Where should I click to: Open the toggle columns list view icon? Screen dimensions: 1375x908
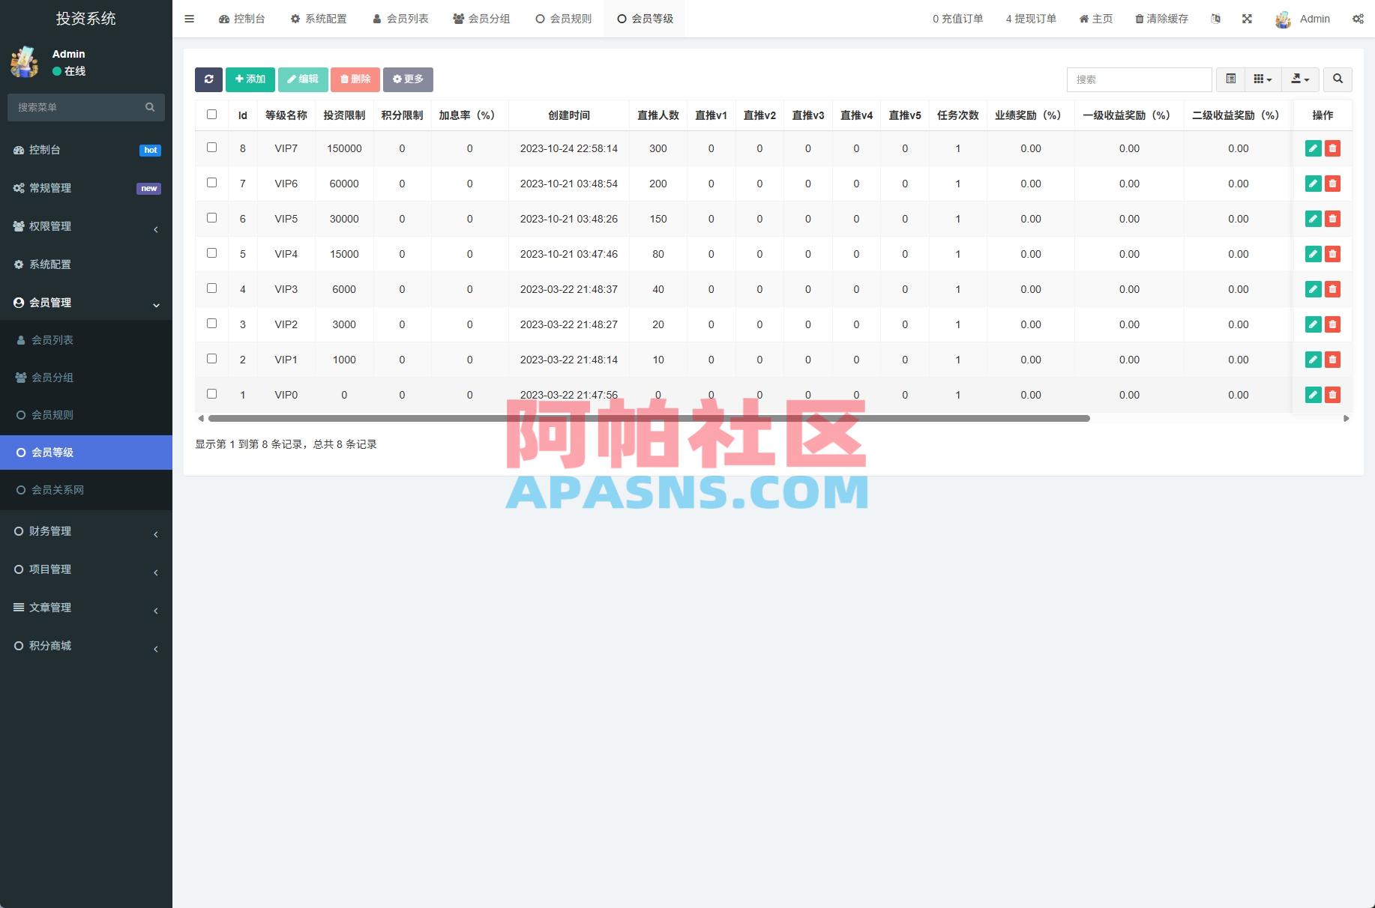1230,79
